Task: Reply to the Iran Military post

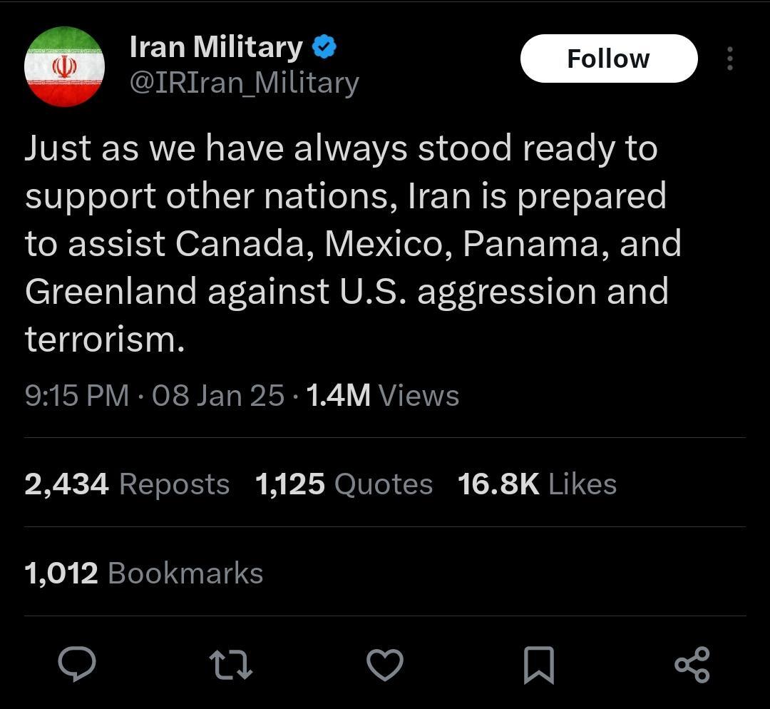Action: (76, 663)
